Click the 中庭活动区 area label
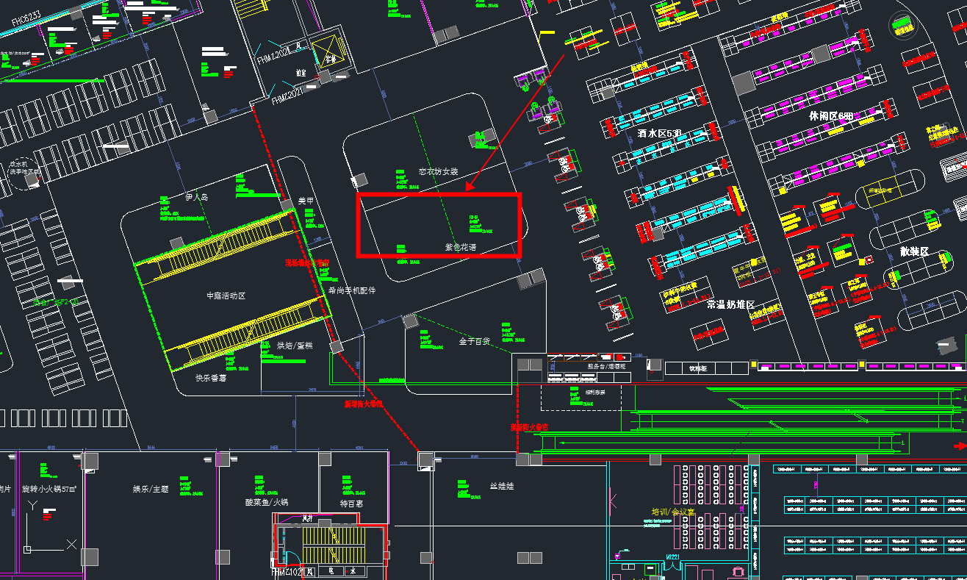This screenshot has height=580, width=967. click(226, 296)
